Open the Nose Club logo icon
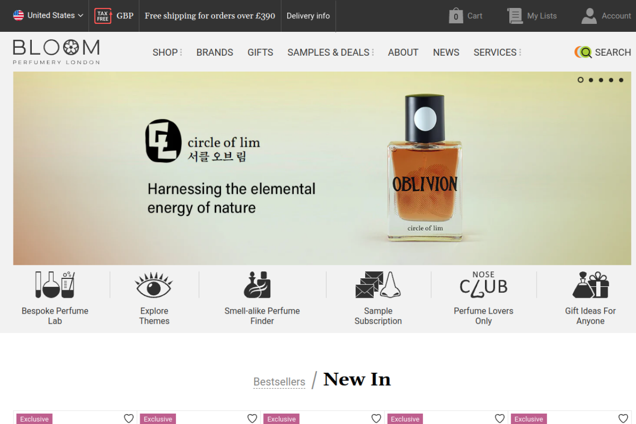 click(483, 285)
